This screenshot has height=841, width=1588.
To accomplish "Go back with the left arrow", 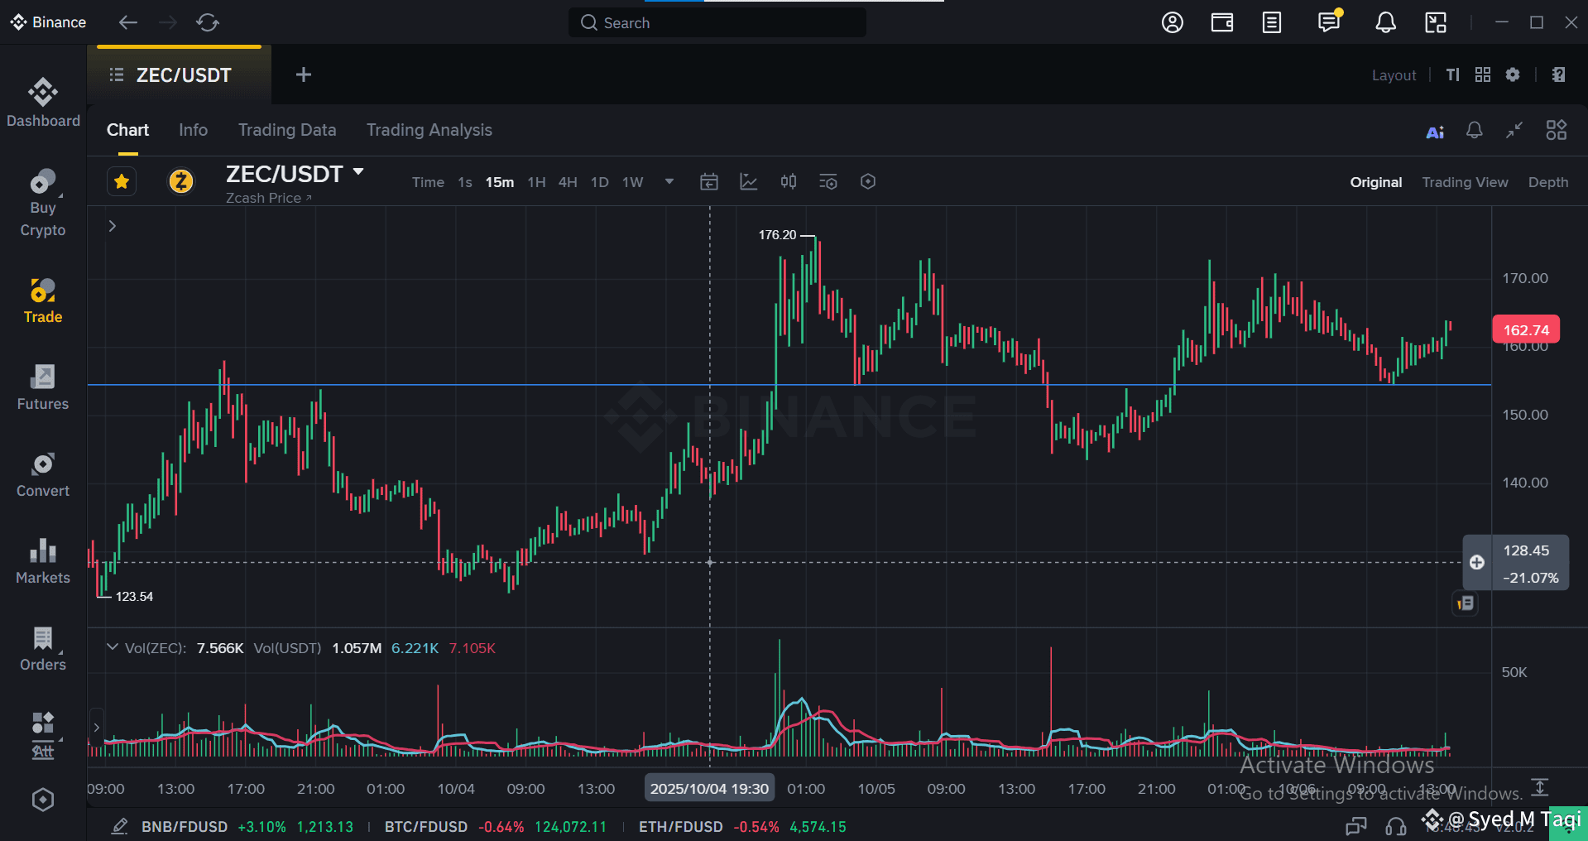I will pos(127,22).
